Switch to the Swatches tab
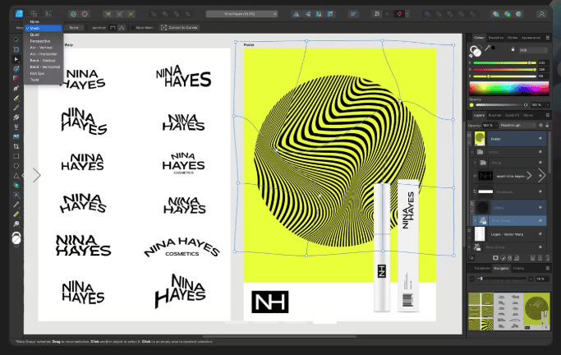The height and width of the screenshot is (355, 561). point(496,38)
